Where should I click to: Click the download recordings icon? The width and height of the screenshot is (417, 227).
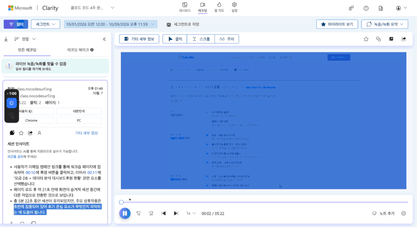(6, 39)
